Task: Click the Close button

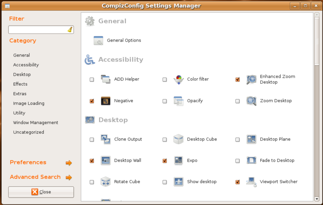Action: pyautogui.click(x=41, y=192)
